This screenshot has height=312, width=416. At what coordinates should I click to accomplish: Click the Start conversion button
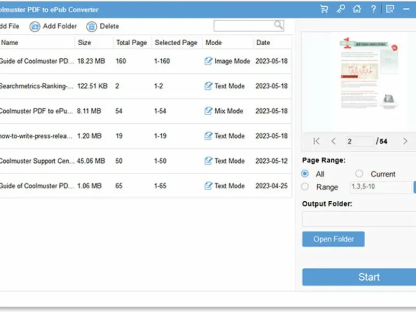click(359, 277)
